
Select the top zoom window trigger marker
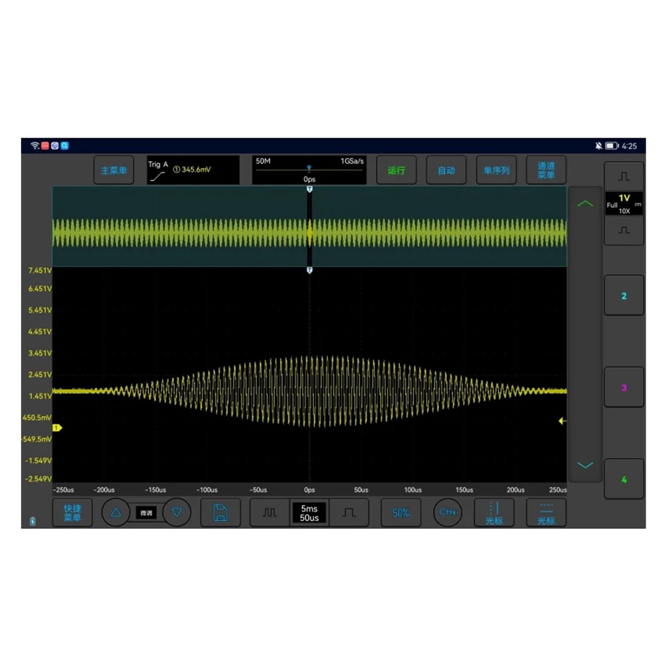(309, 189)
